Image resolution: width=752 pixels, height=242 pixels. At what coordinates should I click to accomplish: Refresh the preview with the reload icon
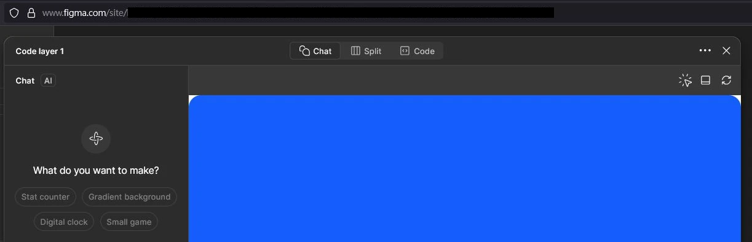point(726,80)
